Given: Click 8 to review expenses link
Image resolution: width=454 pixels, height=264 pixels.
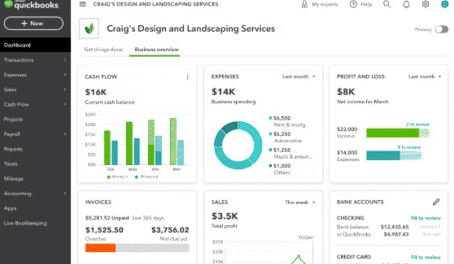Looking at the screenshot, I should pyautogui.click(x=409, y=147).
